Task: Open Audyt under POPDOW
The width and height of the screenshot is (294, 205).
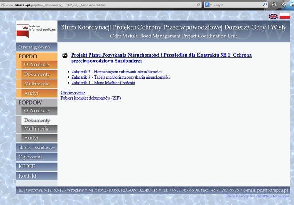Action: [x=39, y=138]
